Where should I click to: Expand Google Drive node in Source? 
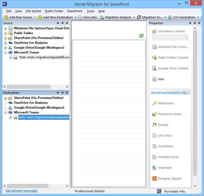(5, 48)
